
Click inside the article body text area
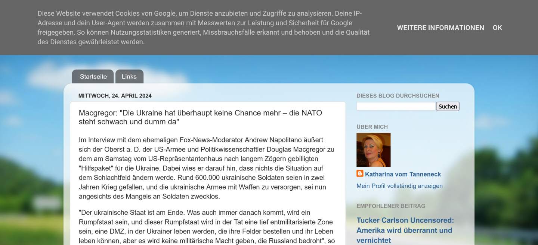(205, 168)
